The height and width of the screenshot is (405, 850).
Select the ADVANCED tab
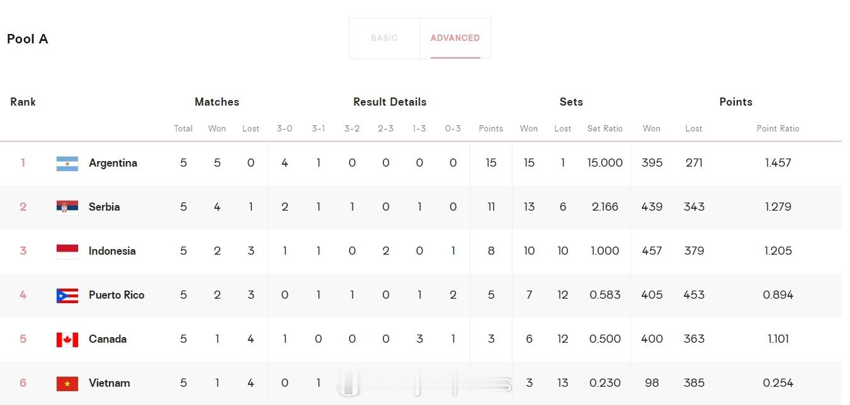pos(455,38)
